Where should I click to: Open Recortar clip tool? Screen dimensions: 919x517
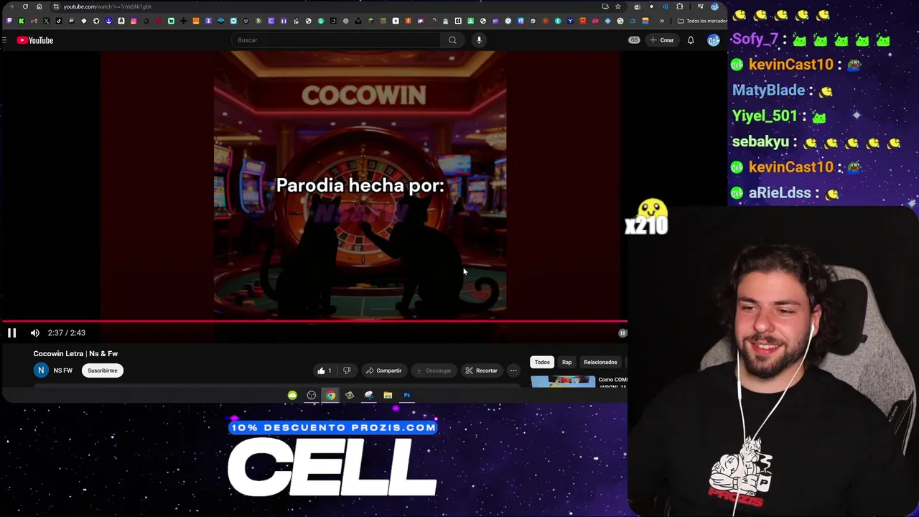click(x=481, y=371)
